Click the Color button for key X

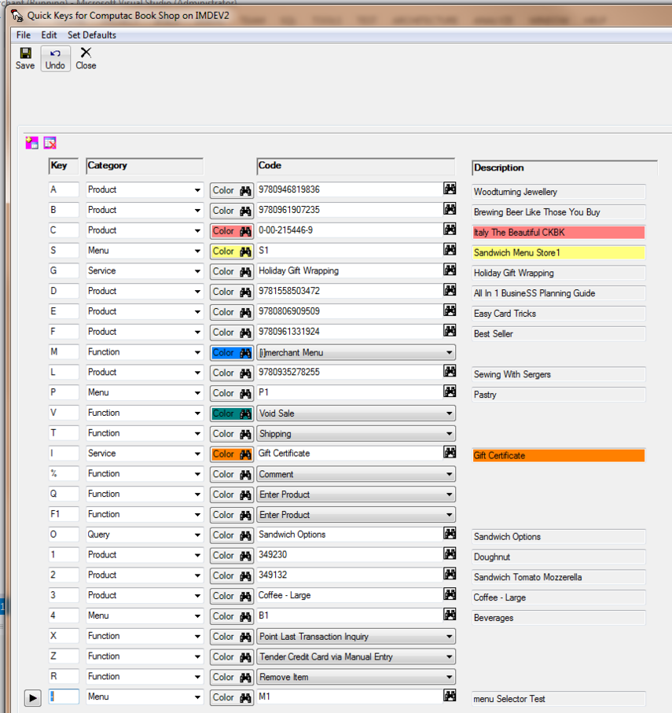[231, 637]
